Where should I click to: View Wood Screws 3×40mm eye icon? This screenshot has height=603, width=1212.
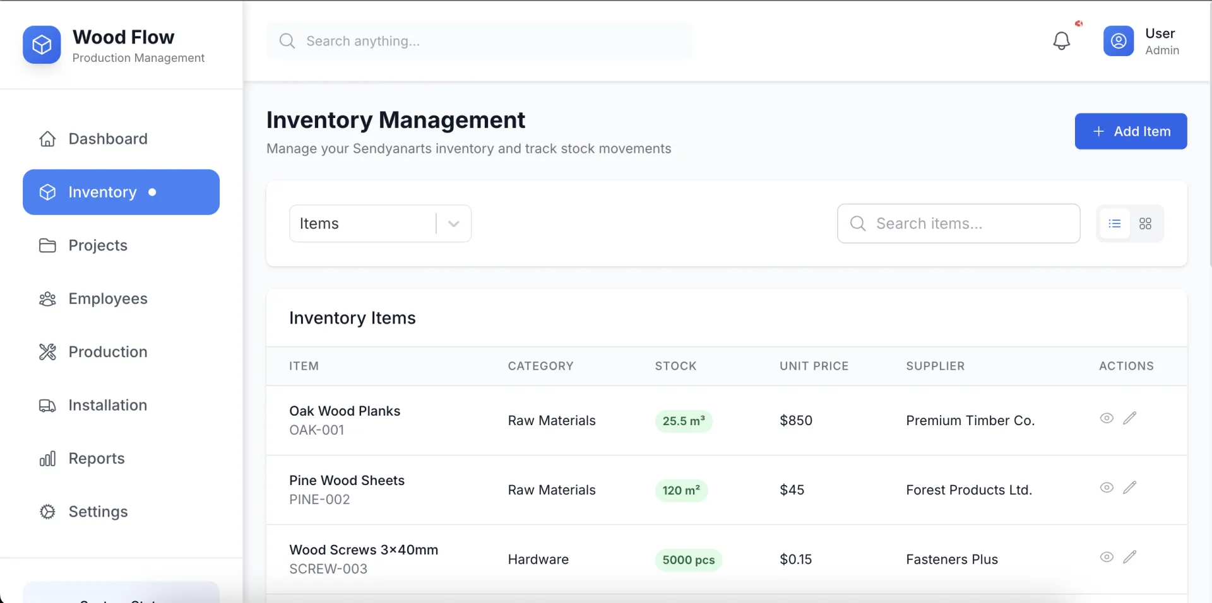point(1107,557)
